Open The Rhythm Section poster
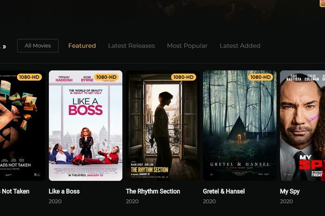325x216 pixels. click(x=162, y=125)
